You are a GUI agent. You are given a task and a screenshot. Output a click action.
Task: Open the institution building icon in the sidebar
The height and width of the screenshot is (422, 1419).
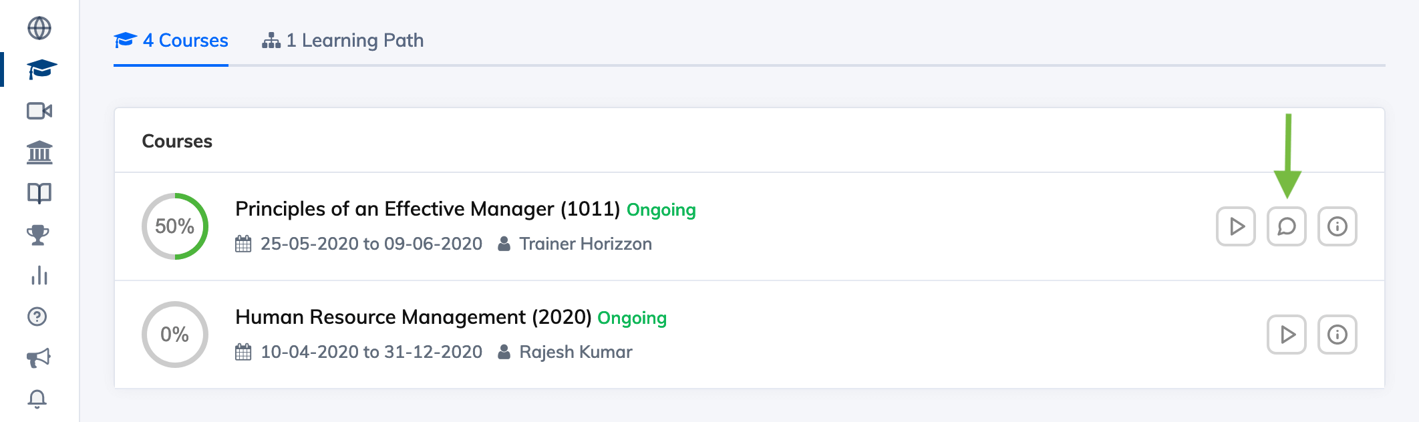click(x=39, y=152)
